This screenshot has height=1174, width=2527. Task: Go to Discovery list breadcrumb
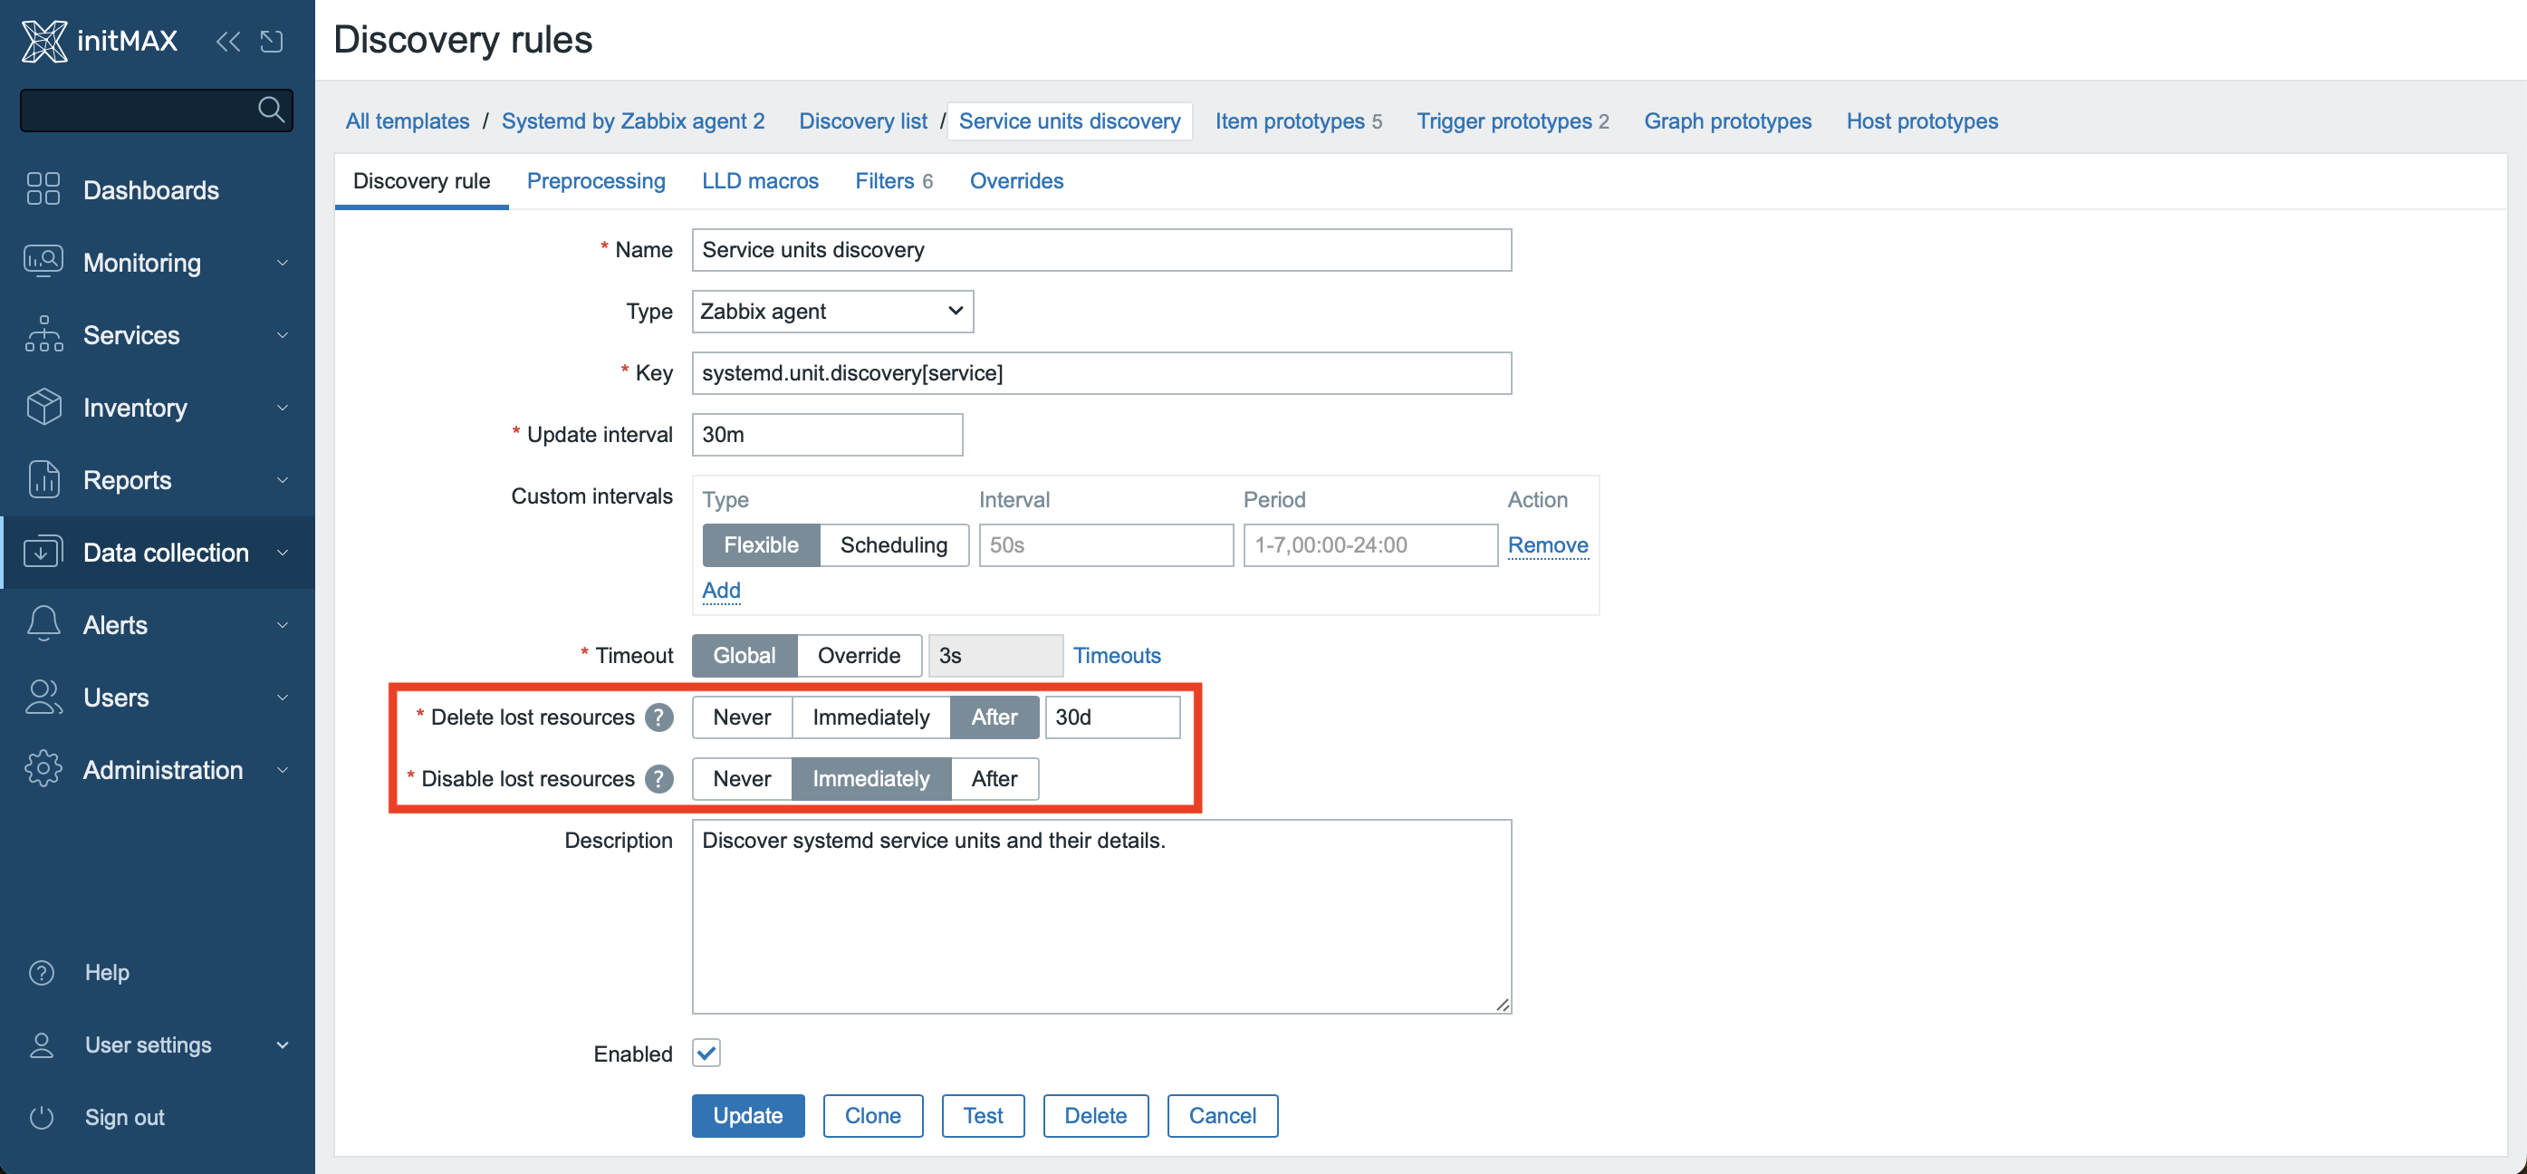click(x=862, y=120)
